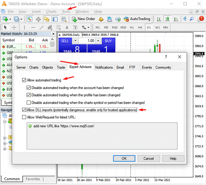Uncheck Allow automated trading
Viewport: 206px width, 185px height.
[x=24, y=80]
